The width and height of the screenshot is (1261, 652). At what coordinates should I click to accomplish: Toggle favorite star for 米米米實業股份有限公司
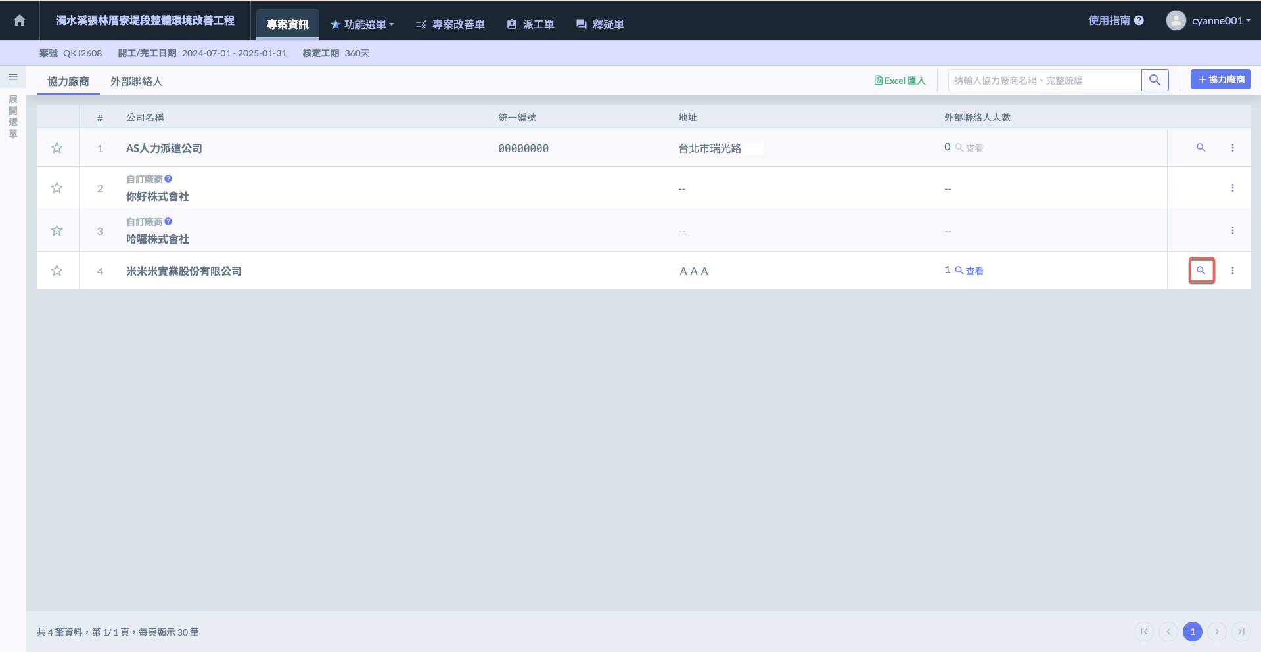(57, 271)
